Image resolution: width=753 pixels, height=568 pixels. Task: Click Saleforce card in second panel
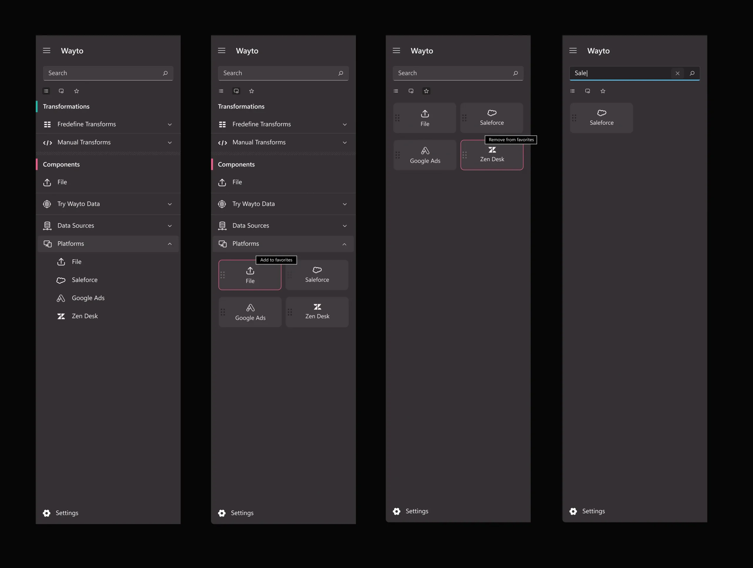(x=317, y=275)
